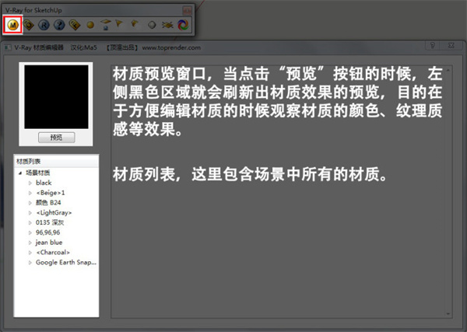This screenshot has height=332, width=467.
Task: Open V-Ray help question mark icon
Action: [60, 25]
